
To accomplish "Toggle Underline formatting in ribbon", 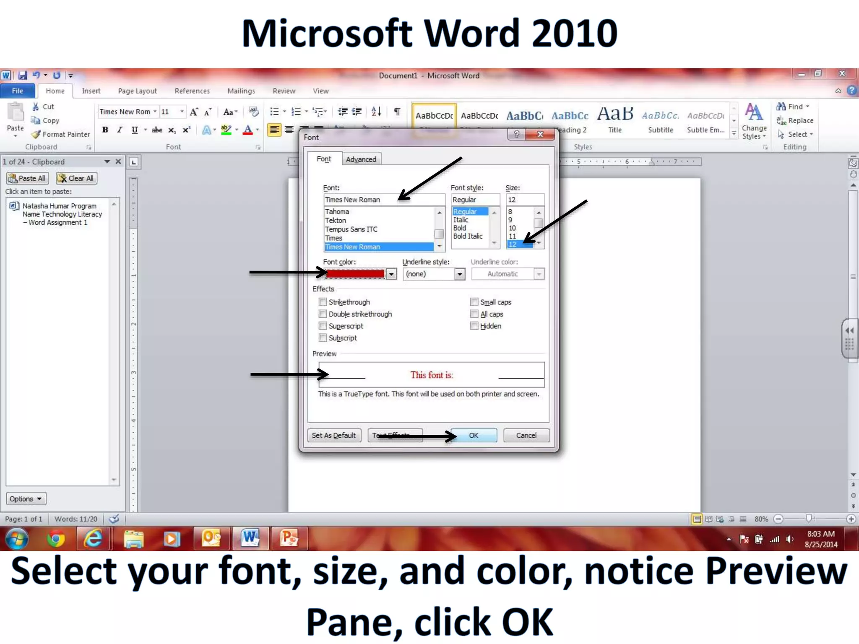I will click(x=135, y=130).
